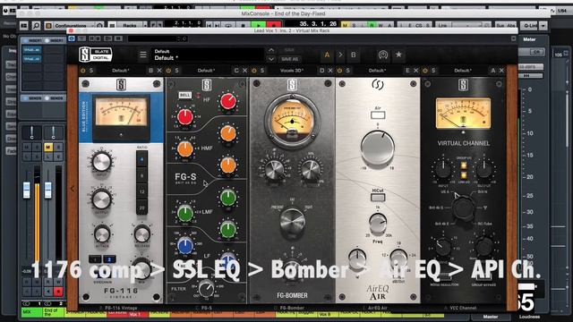Screen dimensions: 573x322
Task: Open the MixConsole search magnifier
Action: pos(36,26)
